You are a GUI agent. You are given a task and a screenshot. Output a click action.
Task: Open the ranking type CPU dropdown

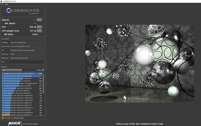(x=12, y=70)
